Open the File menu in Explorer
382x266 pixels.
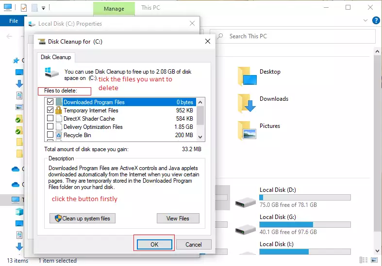(x=14, y=21)
